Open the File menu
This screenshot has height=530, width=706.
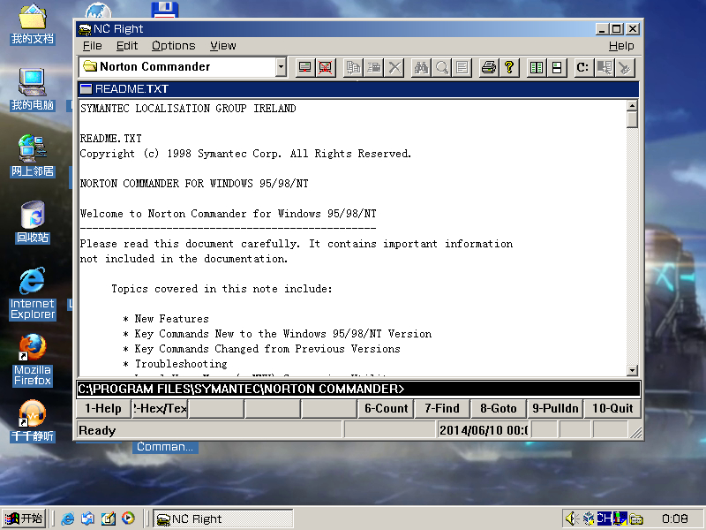click(x=93, y=46)
